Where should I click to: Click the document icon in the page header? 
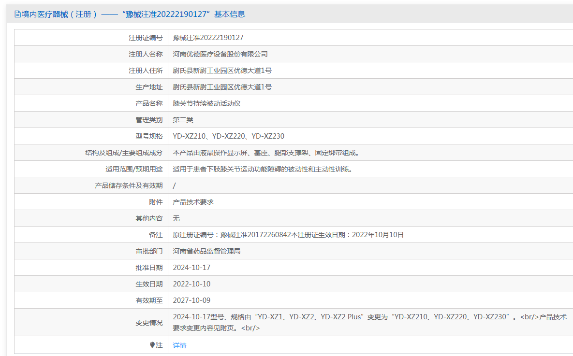pos(17,14)
